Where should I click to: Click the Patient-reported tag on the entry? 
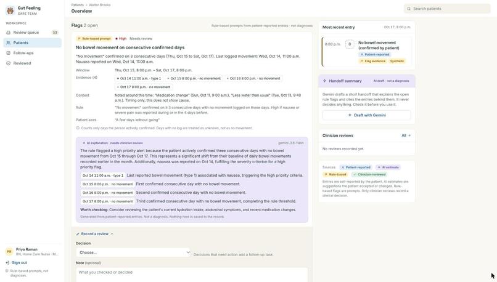374,54
